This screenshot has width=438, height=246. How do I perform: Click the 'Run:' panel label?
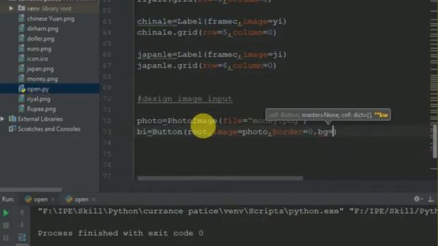(8, 200)
